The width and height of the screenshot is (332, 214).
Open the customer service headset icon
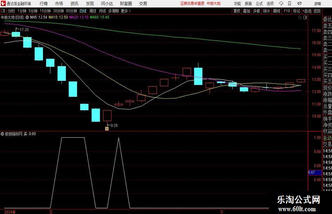pyautogui.click(x=281, y=4)
